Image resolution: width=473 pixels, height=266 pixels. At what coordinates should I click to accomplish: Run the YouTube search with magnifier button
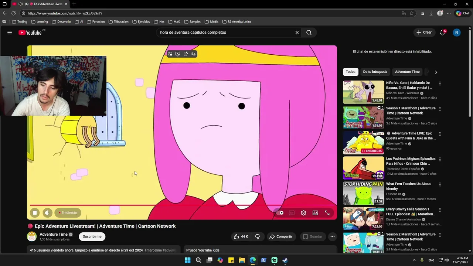pos(309,33)
